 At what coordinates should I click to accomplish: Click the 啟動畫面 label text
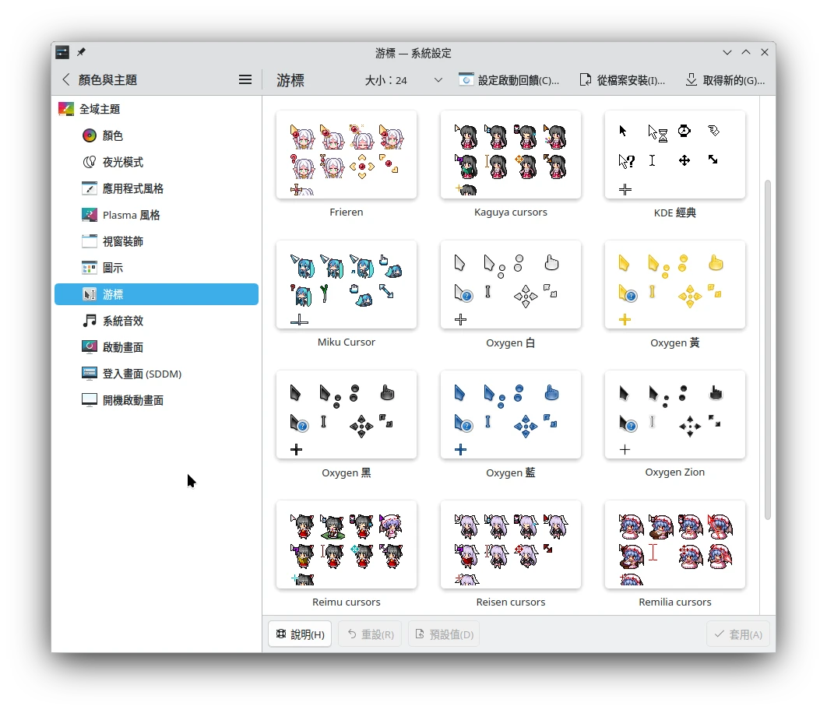123,347
